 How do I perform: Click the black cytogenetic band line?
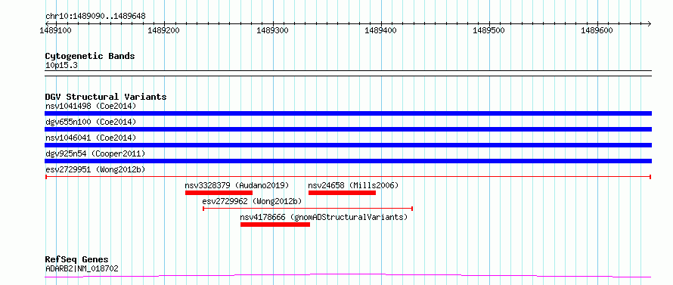tap(348, 73)
